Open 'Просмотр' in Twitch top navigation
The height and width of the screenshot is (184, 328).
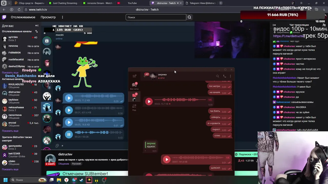click(x=48, y=17)
